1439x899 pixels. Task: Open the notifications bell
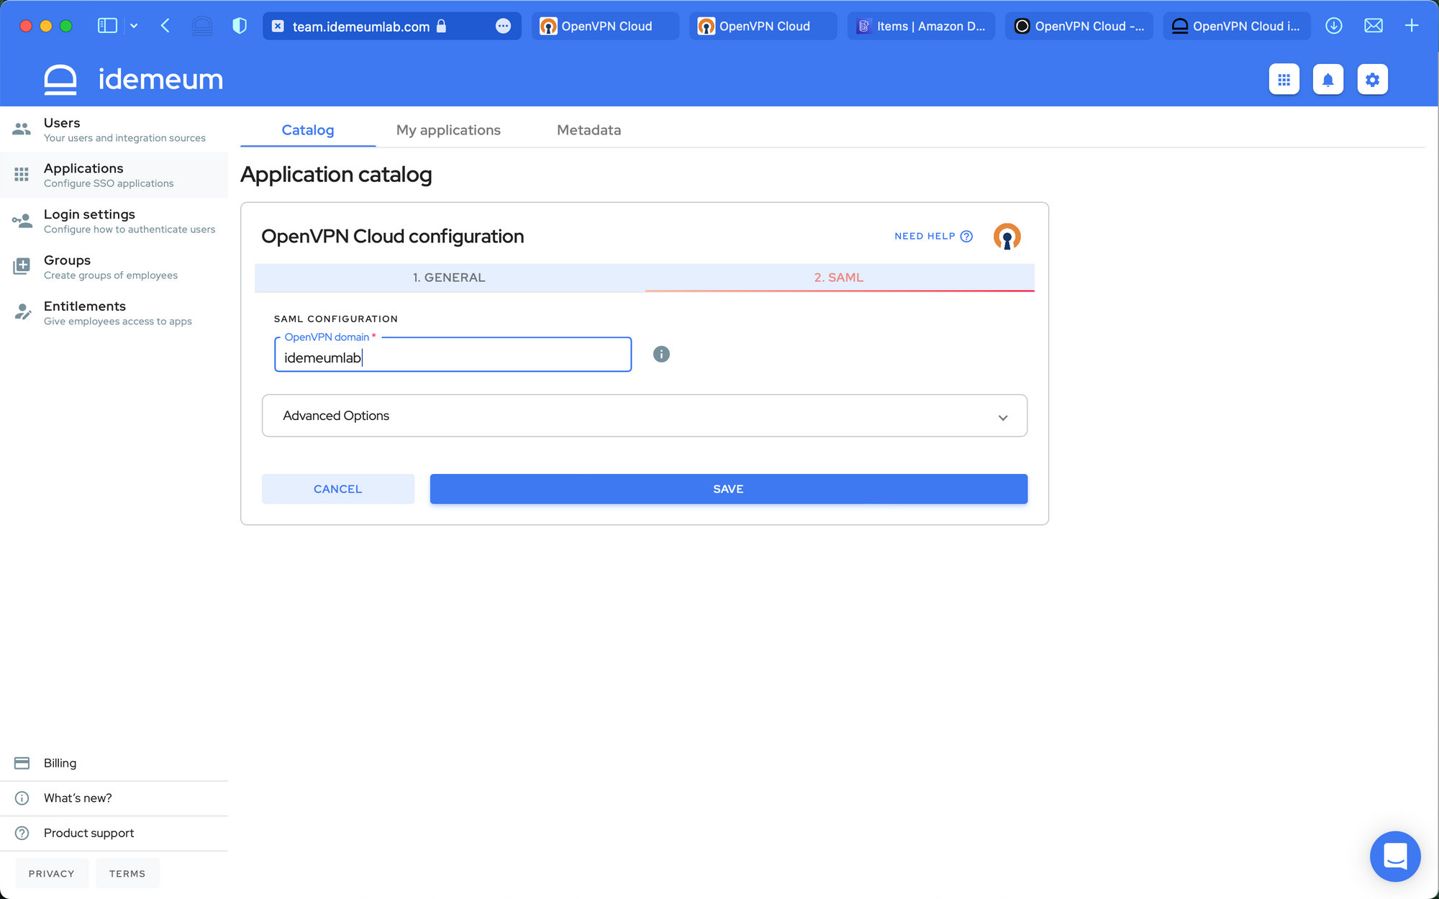coord(1328,79)
